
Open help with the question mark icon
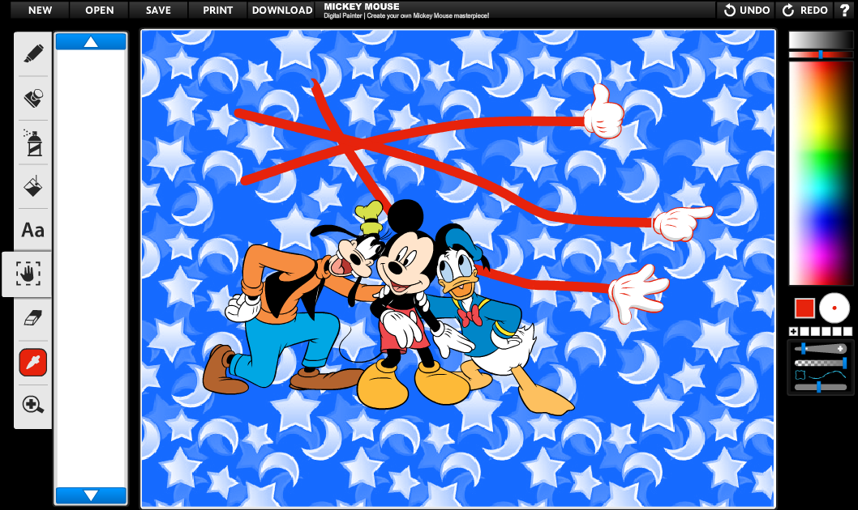coord(845,10)
